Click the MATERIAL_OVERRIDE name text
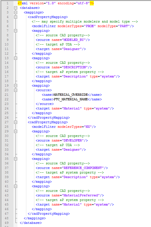 (x=71, y=95)
